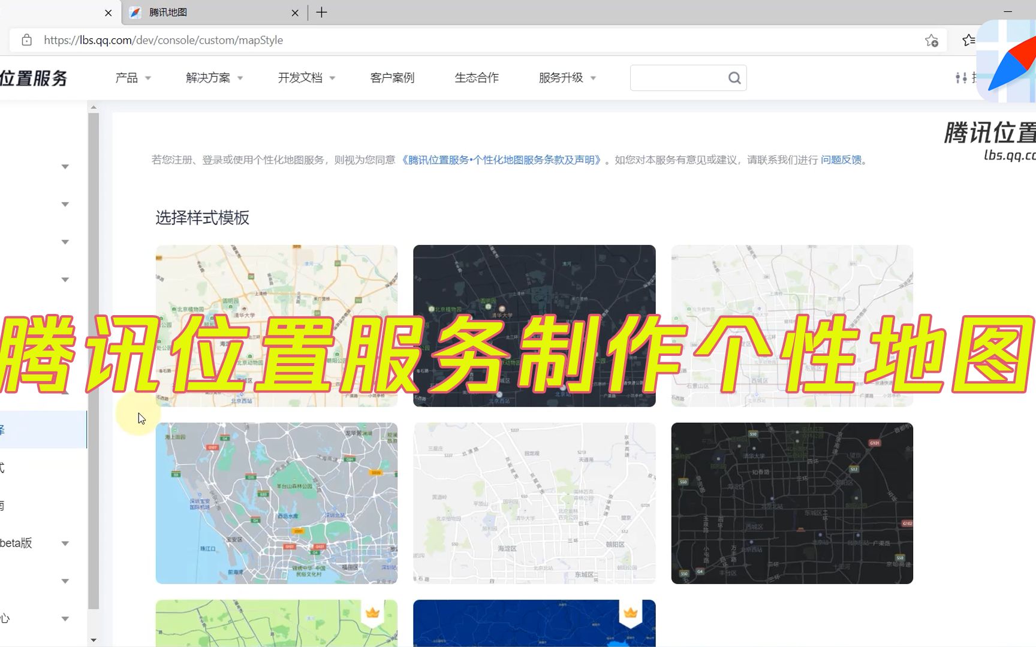Screen dimensions: 1036x647
Task: Expand the fourth sidebar section arrow
Action: pyautogui.click(x=65, y=280)
